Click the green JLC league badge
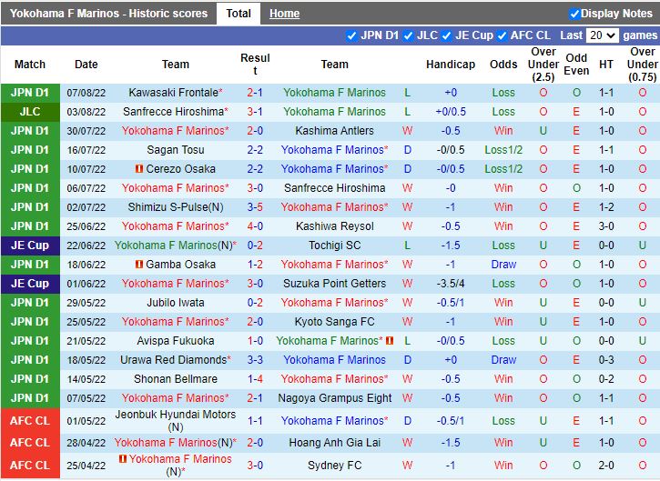This screenshot has height=481, width=660. pyautogui.click(x=30, y=112)
